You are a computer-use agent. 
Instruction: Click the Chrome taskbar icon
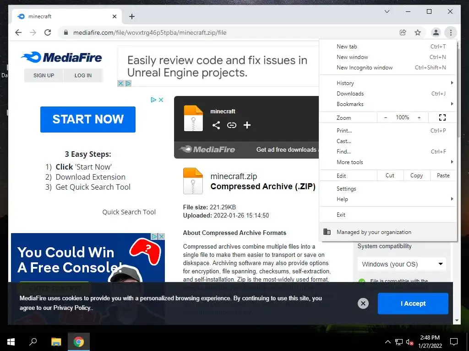pyautogui.click(x=79, y=342)
